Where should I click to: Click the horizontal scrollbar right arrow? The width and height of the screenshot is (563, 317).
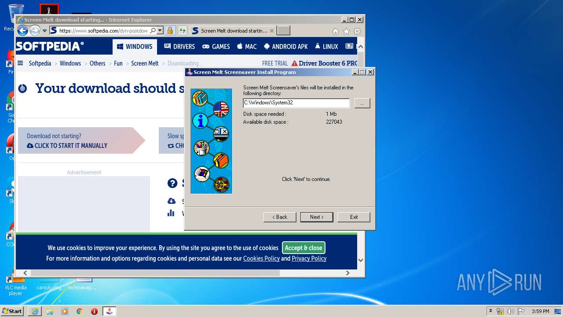[x=347, y=273]
